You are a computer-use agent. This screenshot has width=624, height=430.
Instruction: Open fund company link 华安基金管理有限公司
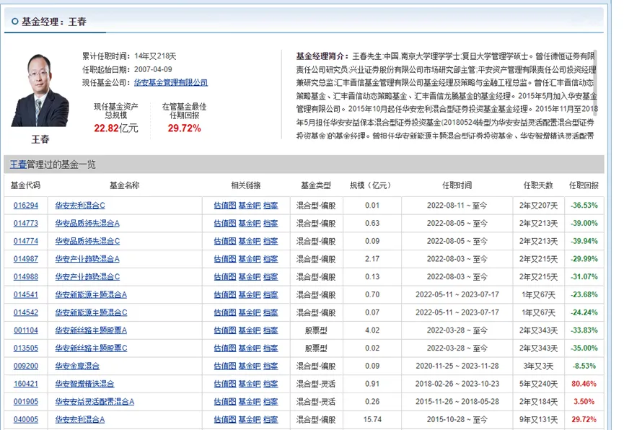171,82
